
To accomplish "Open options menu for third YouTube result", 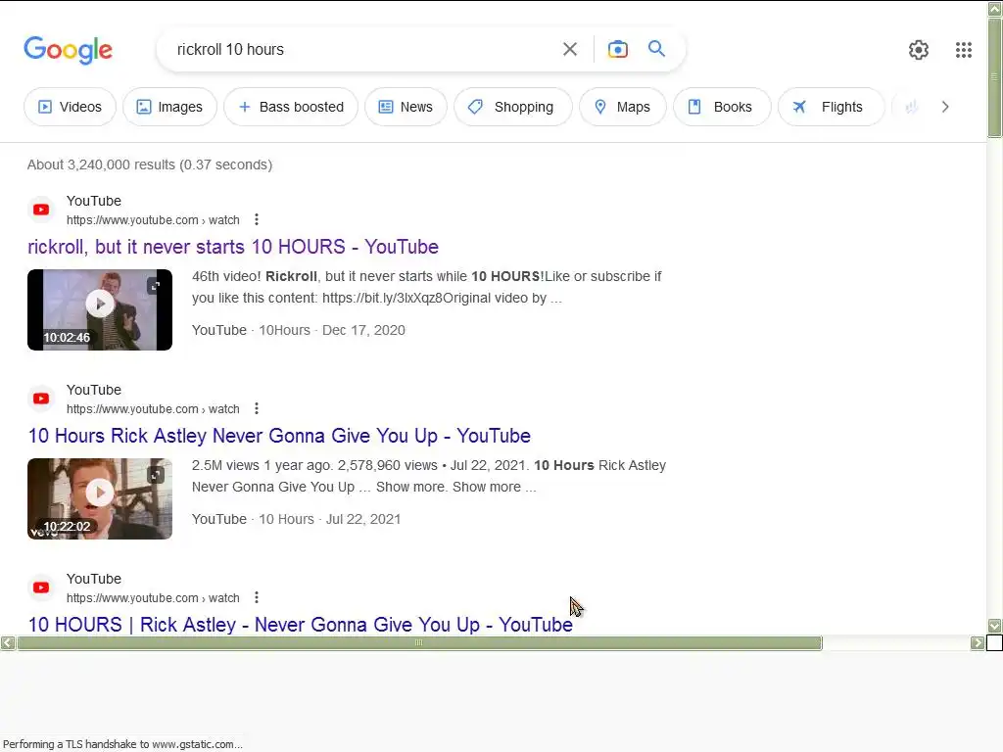I will point(257,597).
